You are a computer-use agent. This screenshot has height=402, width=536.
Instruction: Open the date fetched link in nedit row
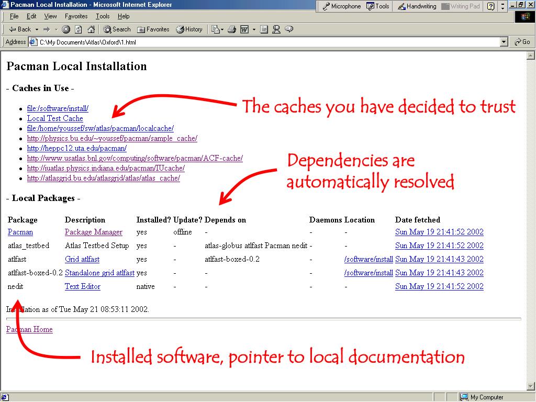coord(439,286)
